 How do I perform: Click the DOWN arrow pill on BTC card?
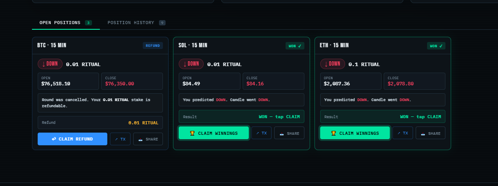click(50, 64)
